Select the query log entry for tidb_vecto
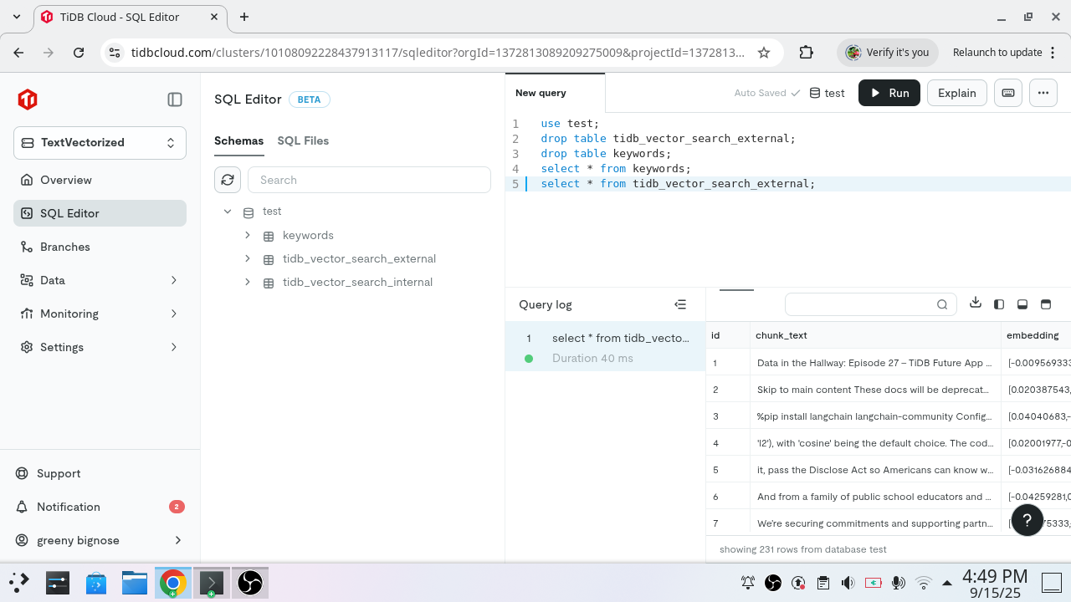 [606, 348]
